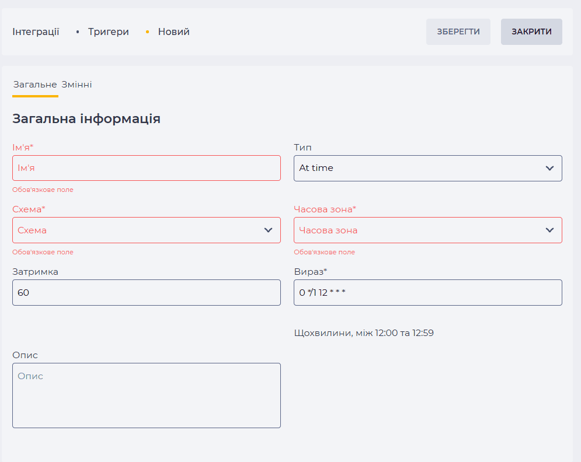The width and height of the screenshot is (581, 462).
Task: Click the Схема dropdown chevron arrow
Action: [x=268, y=230]
